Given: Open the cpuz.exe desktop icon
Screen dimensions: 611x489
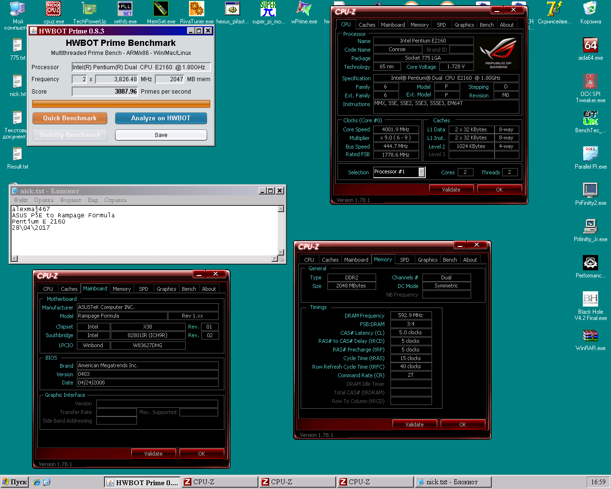Looking at the screenshot, I should tap(53, 13).
